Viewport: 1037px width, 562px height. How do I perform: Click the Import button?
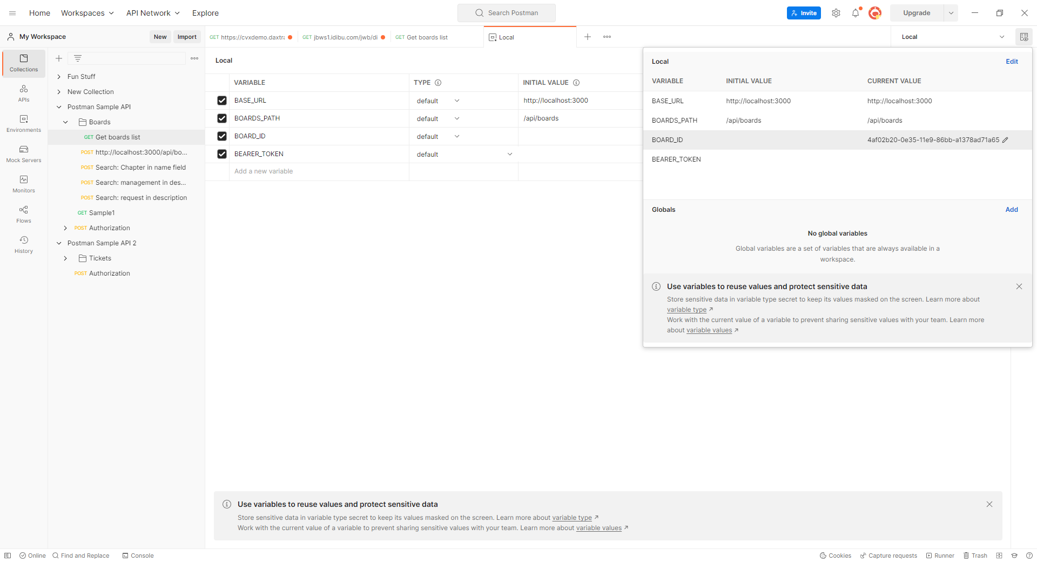pos(187,37)
